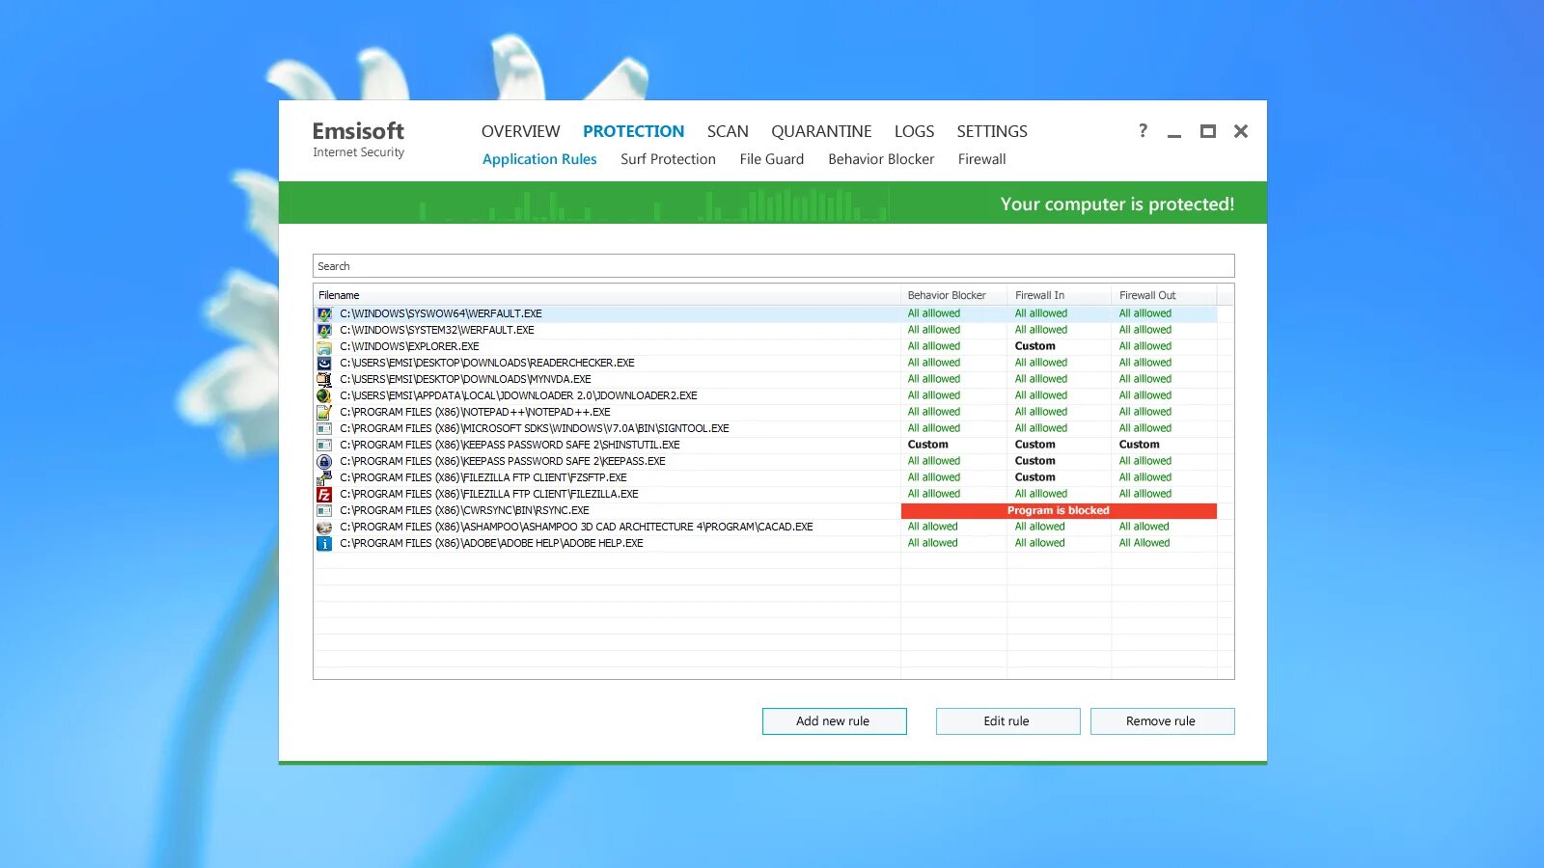The height and width of the screenshot is (868, 1544).
Task: Select the MYNVDA.EXE file path
Action: (465, 379)
